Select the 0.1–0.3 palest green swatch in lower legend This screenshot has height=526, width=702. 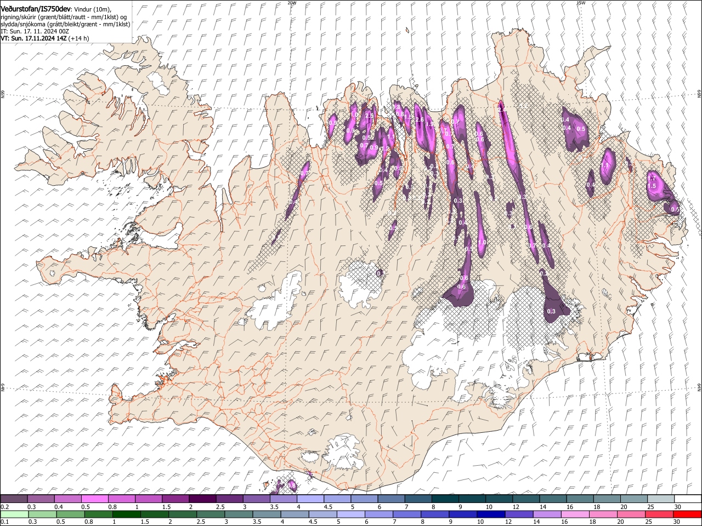pos(14,514)
